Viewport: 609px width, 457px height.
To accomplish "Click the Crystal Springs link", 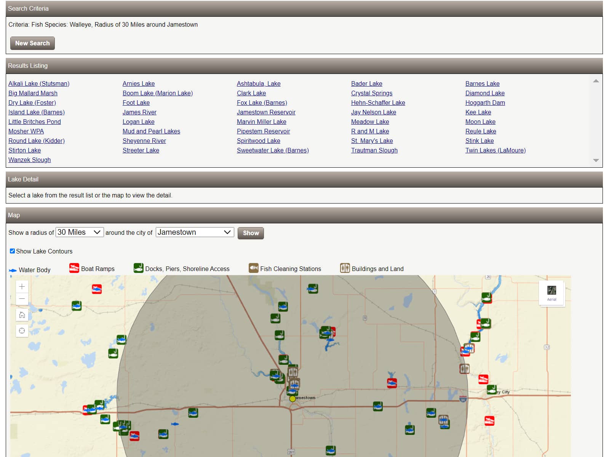I will point(371,93).
